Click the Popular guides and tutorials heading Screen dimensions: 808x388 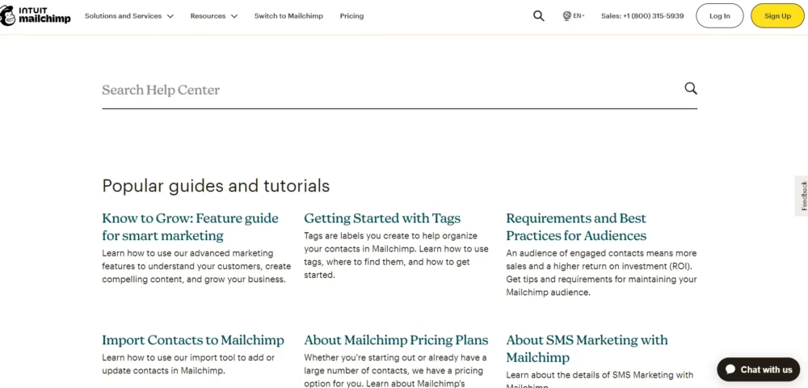(x=216, y=185)
